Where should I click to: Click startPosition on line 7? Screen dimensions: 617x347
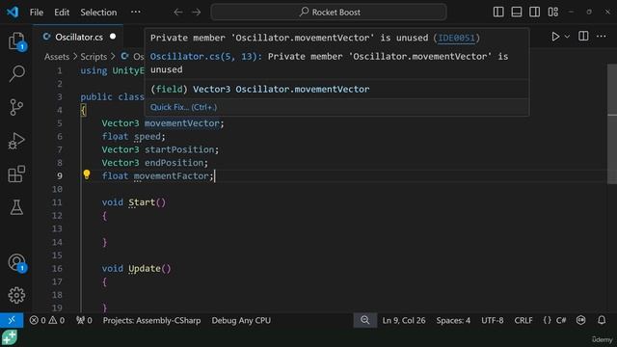tap(179, 149)
